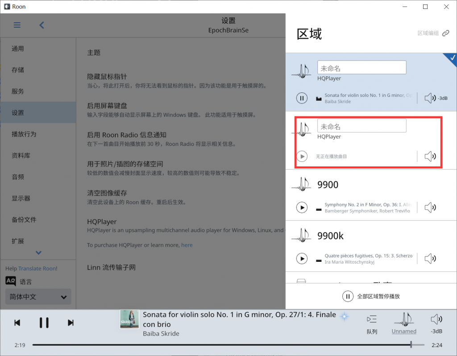This screenshot has width=457, height=356.
Task: Open the queue (队列) icon
Action: (372, 319)
